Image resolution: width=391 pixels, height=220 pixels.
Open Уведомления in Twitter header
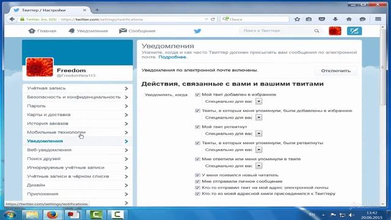tap(88, 31)
